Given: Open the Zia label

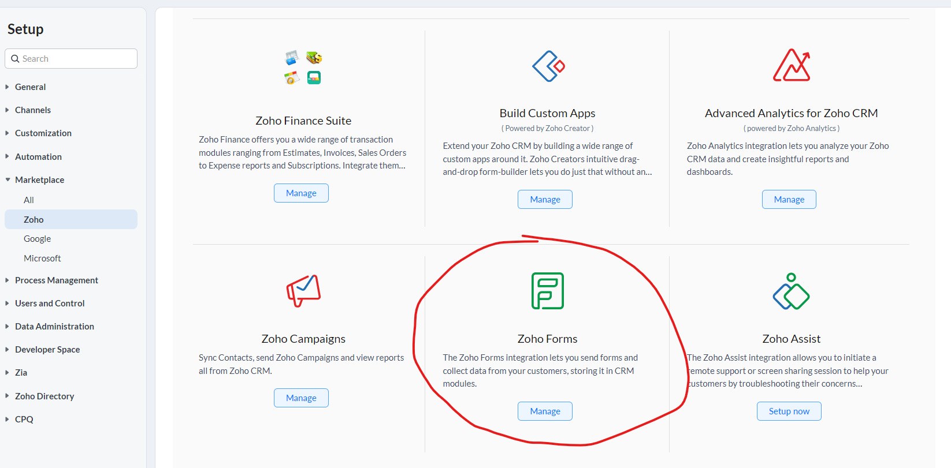Looking at the screenshot, I should pos(21,373).
